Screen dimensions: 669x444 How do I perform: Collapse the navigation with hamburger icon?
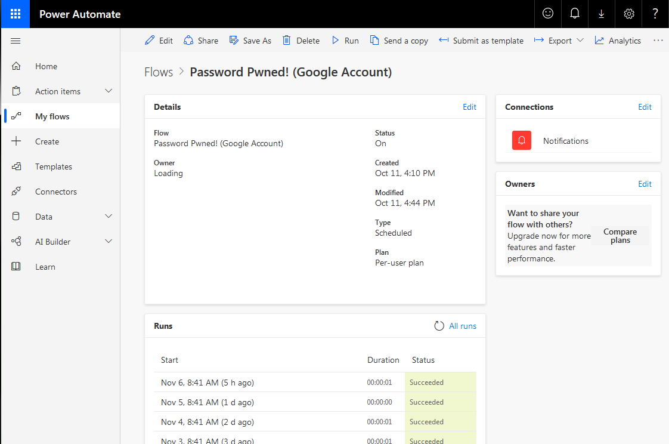tap(16, 41)
